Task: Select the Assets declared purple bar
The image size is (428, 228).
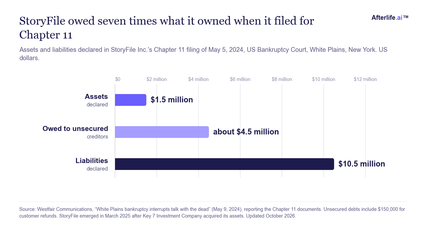Action: coord(131,100)
